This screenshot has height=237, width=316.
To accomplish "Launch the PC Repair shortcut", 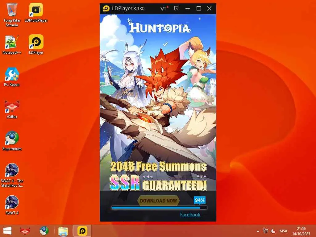I will coord(12,77).
